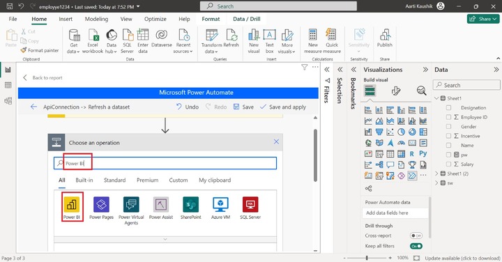
Task: Switch to the Insert ribbon tab
Action: 66,19
